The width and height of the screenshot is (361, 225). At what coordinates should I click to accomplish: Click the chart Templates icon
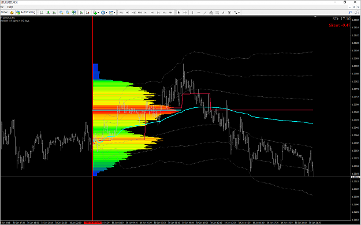pyautogui.click(x=111, y=13)
